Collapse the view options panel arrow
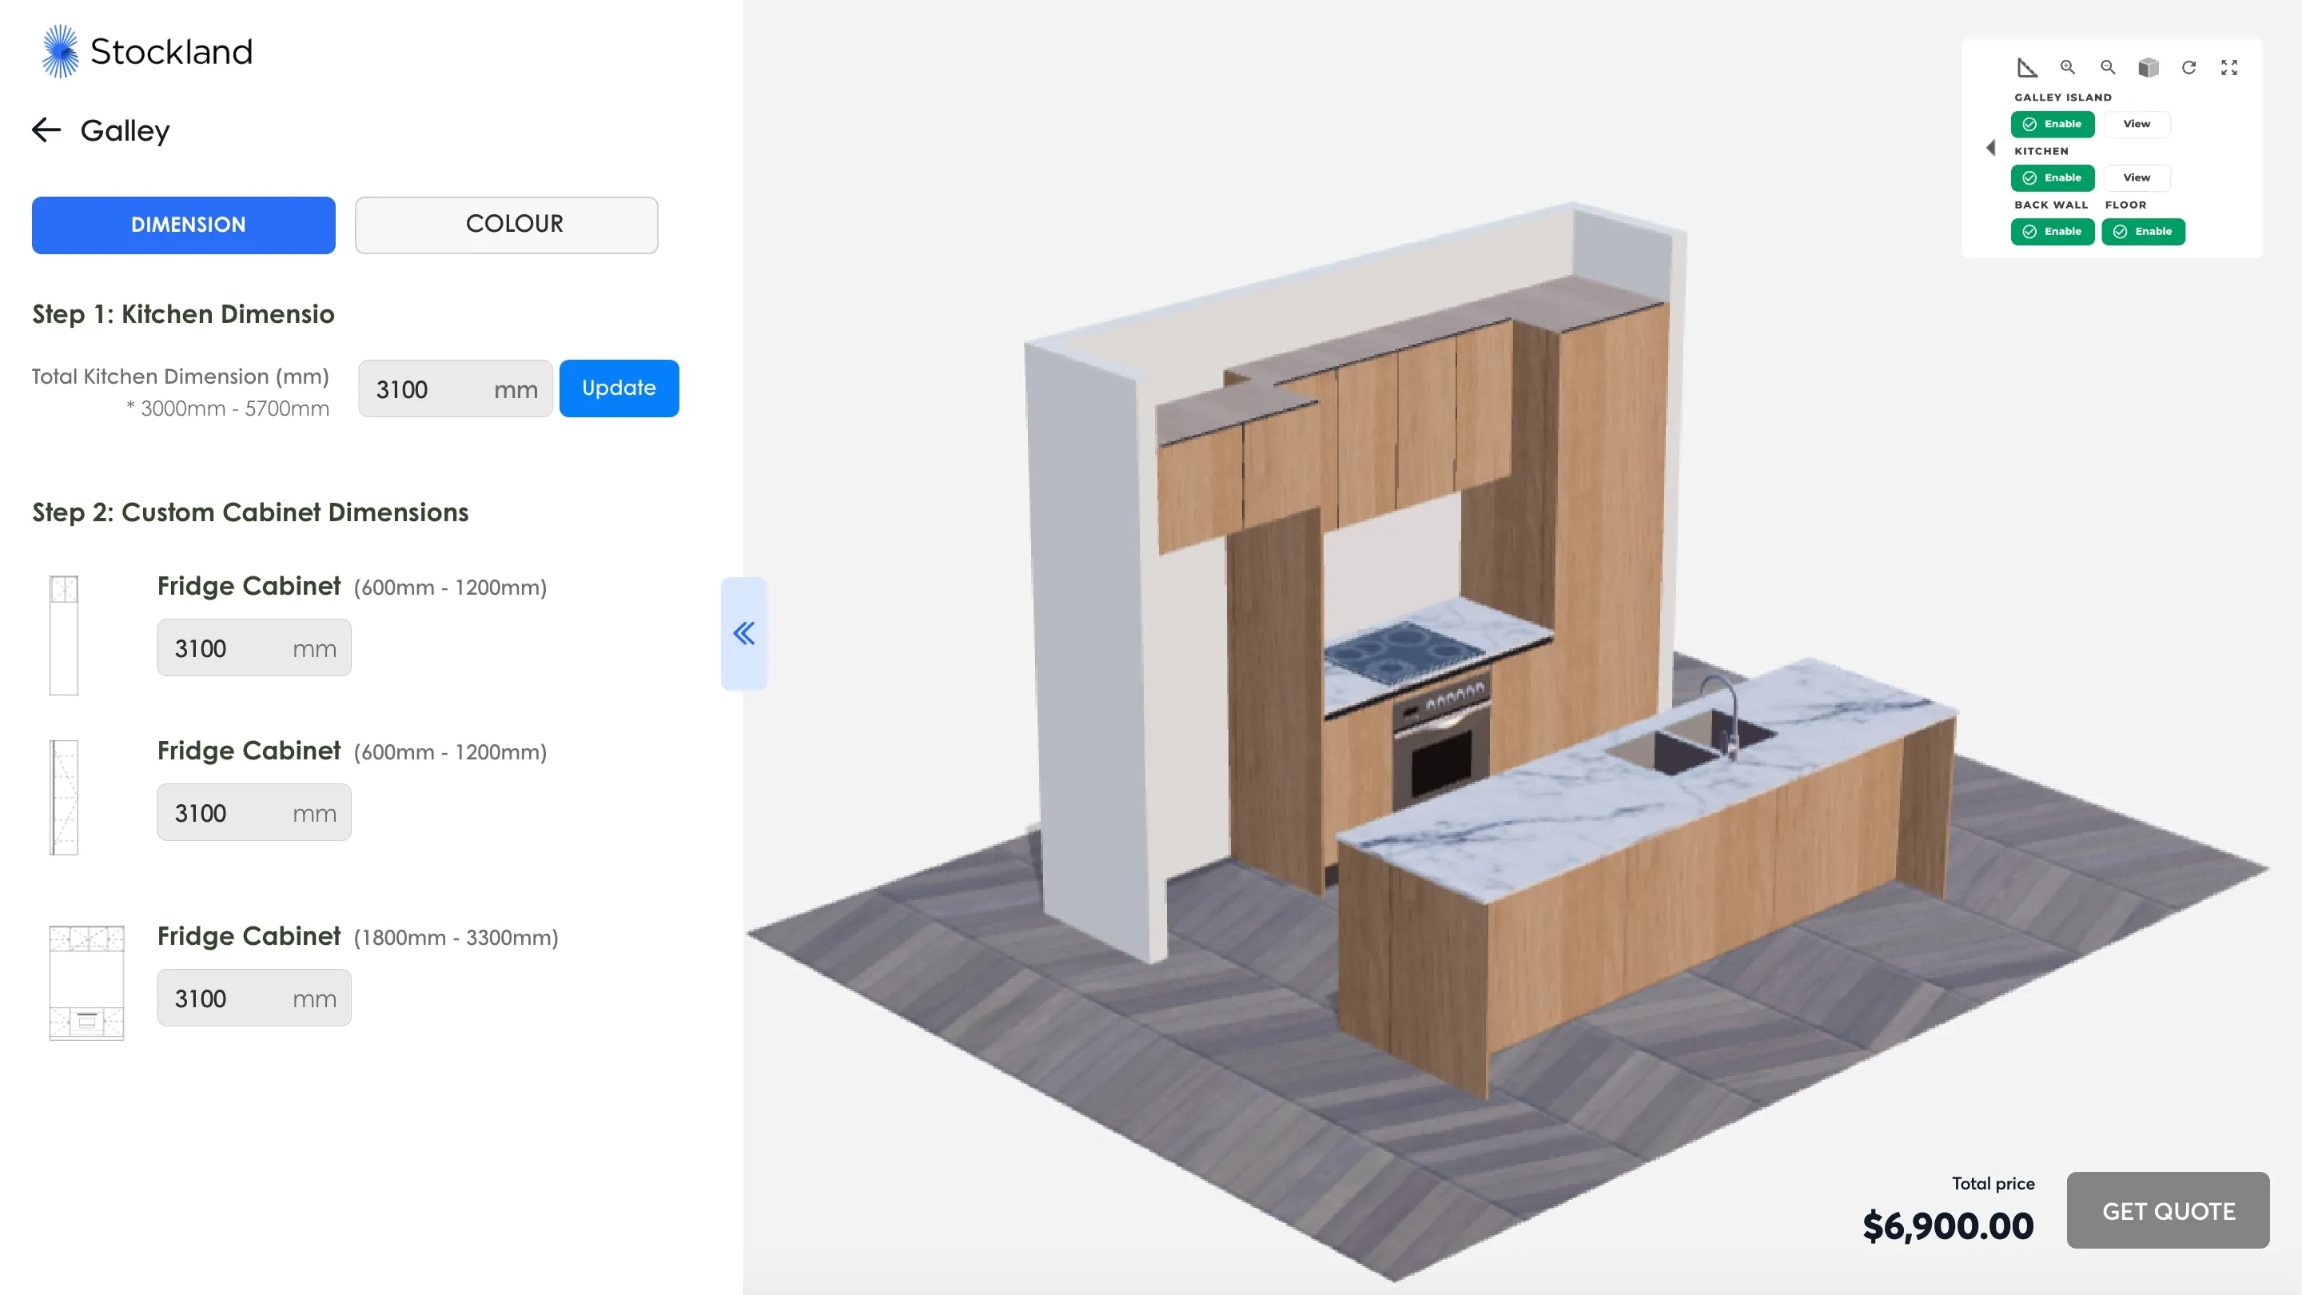The width and height of the screenshot is (2302, 1295). (x=1990, y=149)
